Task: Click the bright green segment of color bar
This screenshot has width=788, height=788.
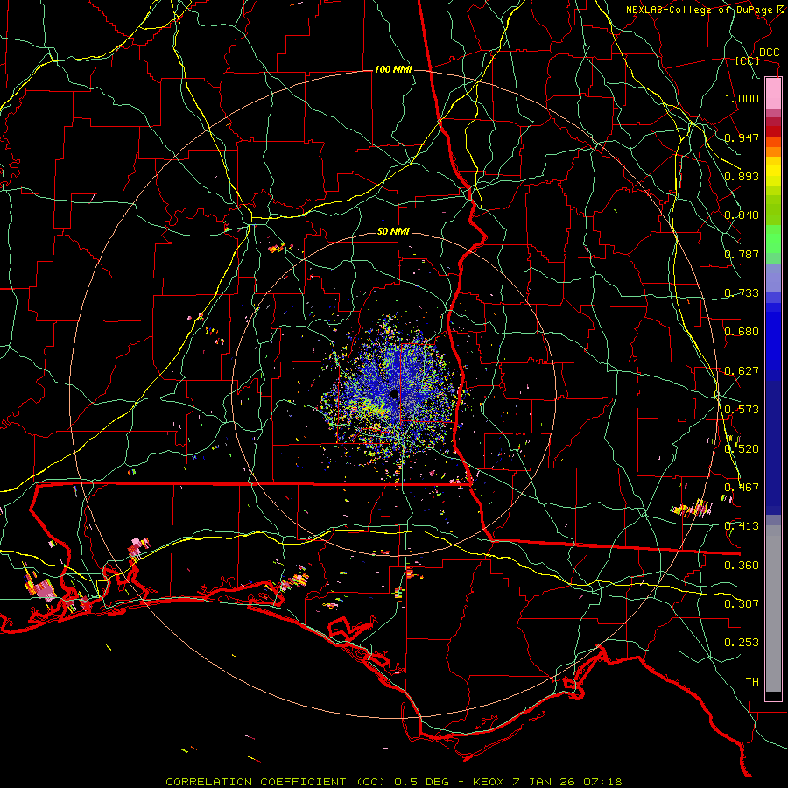Action: 773,239
